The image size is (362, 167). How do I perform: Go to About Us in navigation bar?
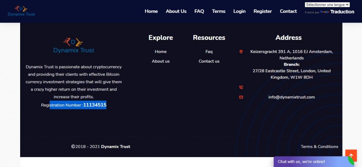pyautogui.click(x=176, y=11)
